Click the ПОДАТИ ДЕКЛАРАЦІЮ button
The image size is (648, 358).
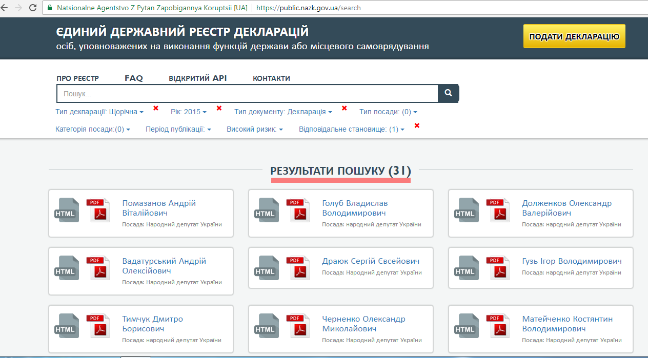pos(574,36)
